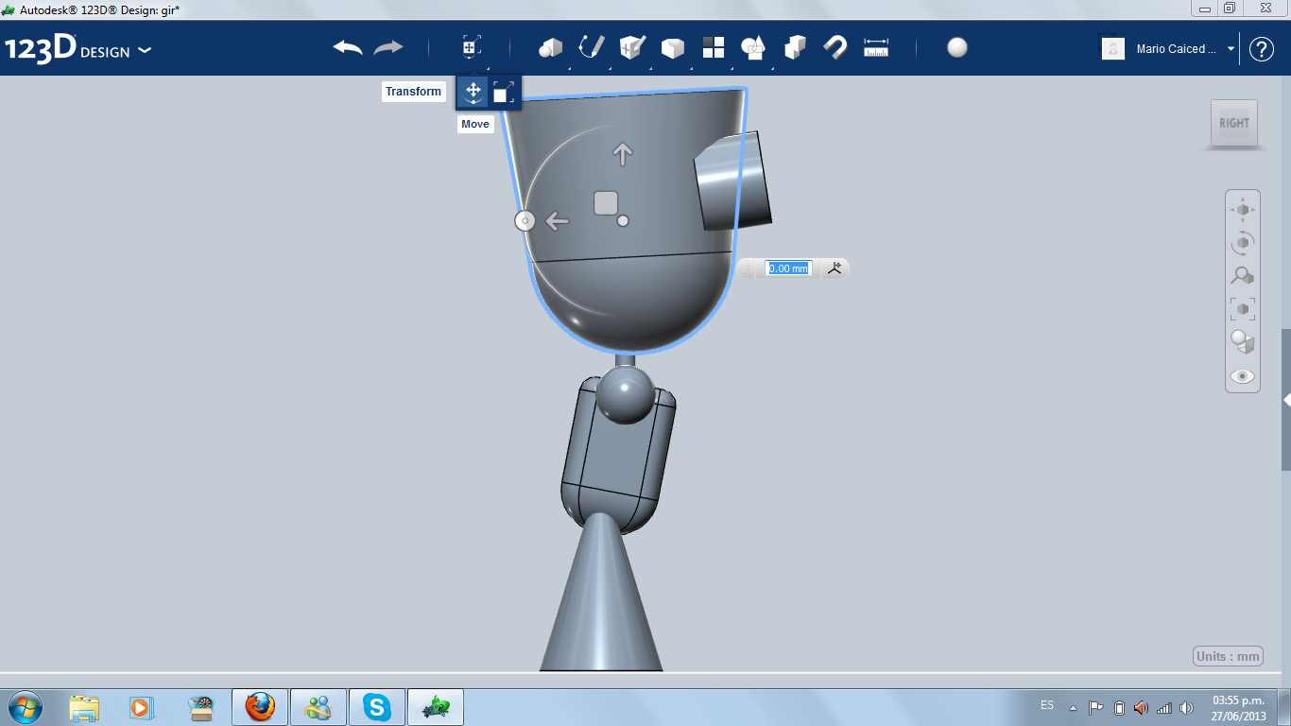Click the manipulator's left arrow
Viewport: 1291px width, 726px height.
point(557,221)
